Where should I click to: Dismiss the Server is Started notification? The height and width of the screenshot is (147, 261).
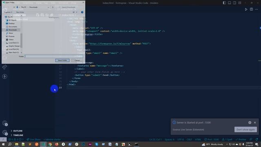[x=255, y=122]
